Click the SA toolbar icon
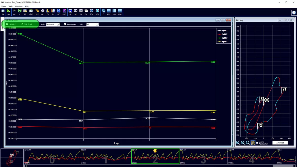This screenshot has width=297, height=167. 3,12
